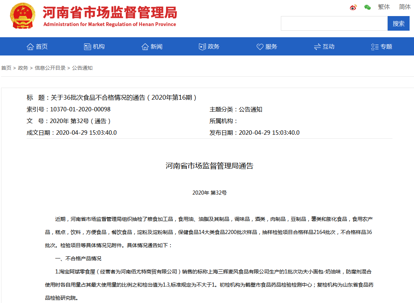
Task: Switch to Simplified Chinese via 简体
Action: (404, 7)
